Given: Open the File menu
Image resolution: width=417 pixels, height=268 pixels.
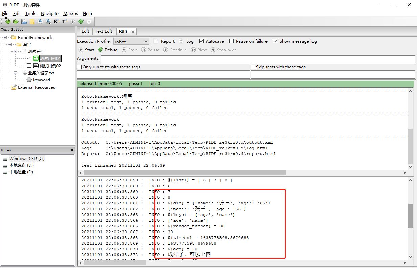Looking at the screenshot, I should pyautogui.click(x=5, y=14).
